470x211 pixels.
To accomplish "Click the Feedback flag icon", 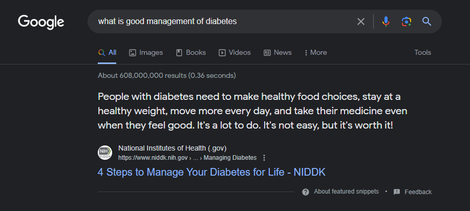I will 397,192.
